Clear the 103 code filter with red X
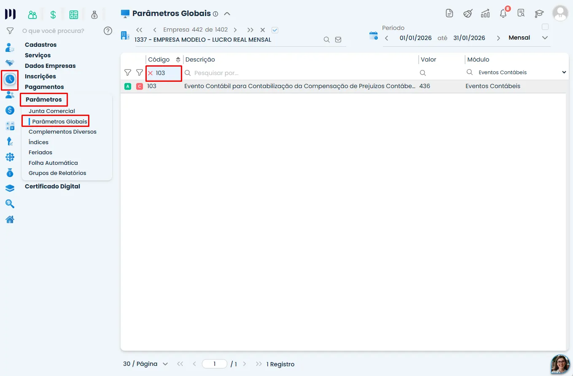 point(150,73)
